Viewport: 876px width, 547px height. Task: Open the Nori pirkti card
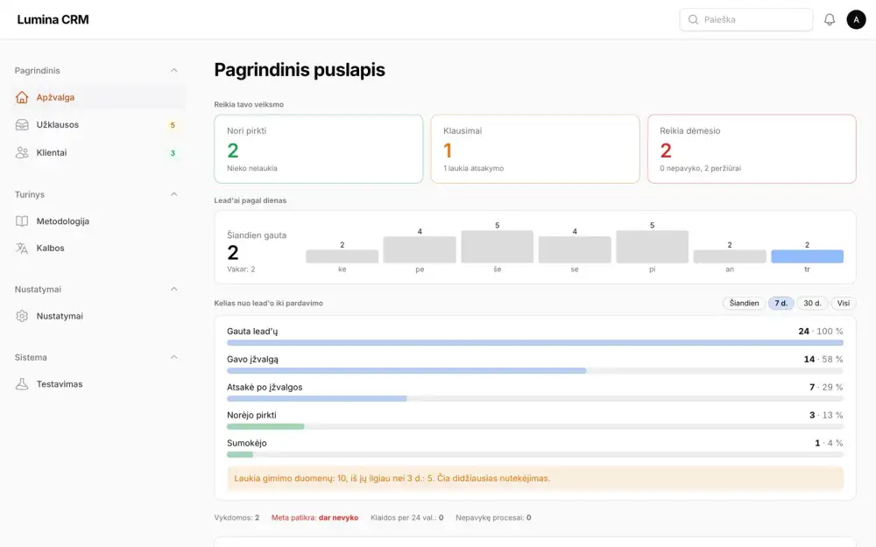tap(319, 149)
